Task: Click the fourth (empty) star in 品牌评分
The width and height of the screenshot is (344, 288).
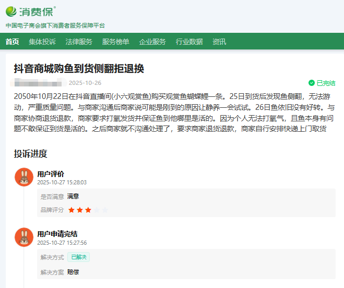Action: pyautogui.click(x=97, y=210)
